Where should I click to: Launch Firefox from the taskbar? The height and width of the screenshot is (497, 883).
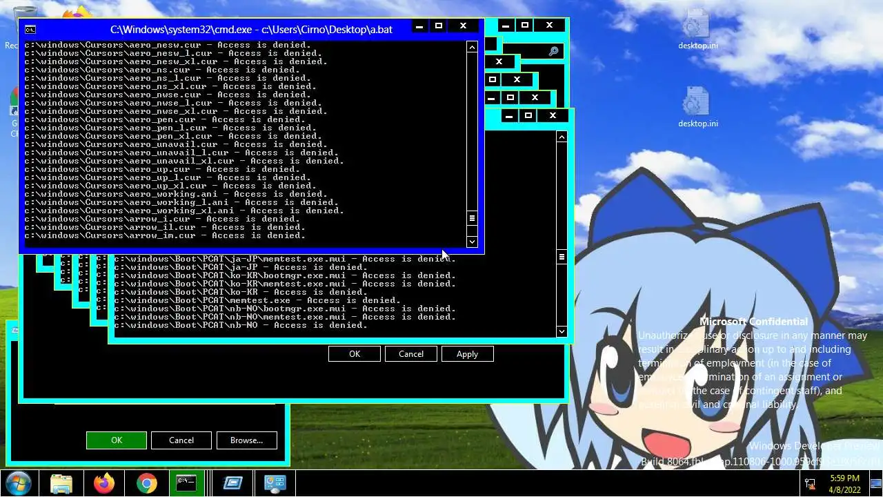click(x=104, y=483)
